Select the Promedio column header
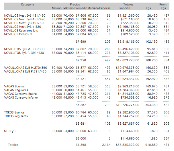 (x=81, y=8)
